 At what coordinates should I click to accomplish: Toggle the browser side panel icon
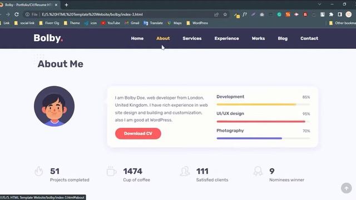[x=340, y=14]
